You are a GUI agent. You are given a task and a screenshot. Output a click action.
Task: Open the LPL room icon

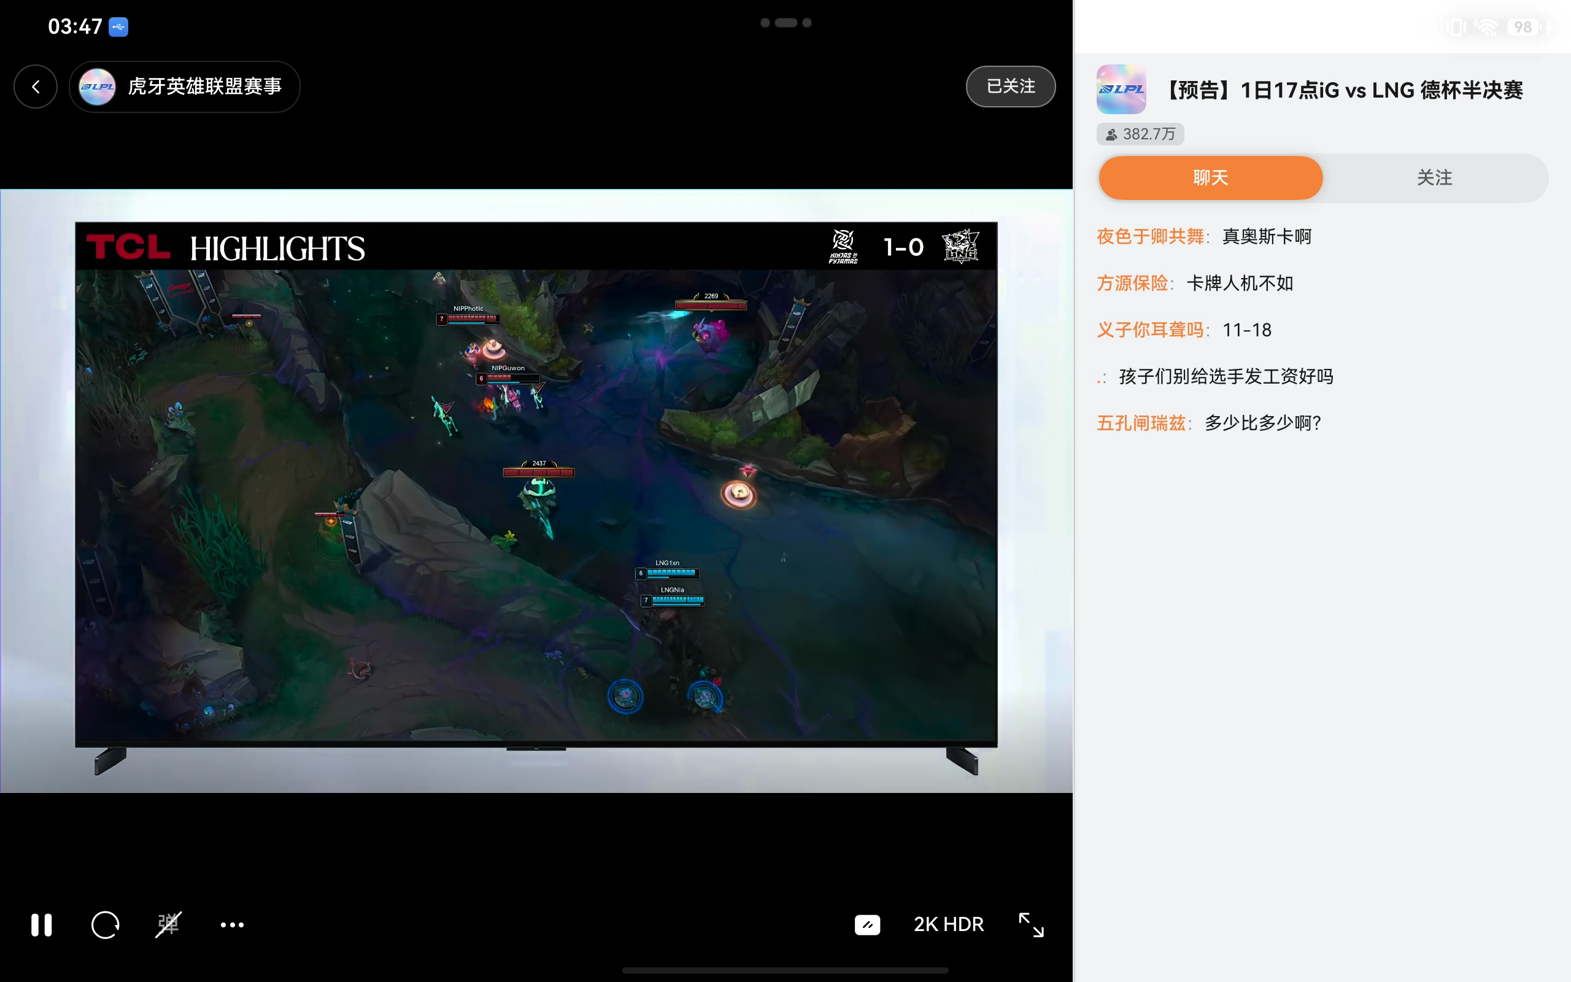[1121, 90]
